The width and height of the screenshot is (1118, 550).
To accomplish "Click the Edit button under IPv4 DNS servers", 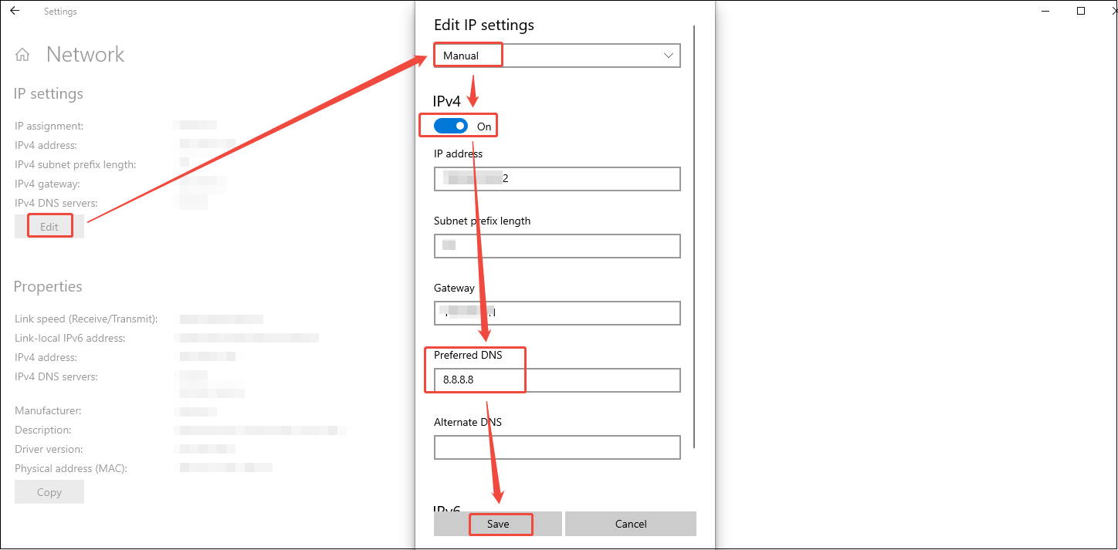I will coord(49,225).
